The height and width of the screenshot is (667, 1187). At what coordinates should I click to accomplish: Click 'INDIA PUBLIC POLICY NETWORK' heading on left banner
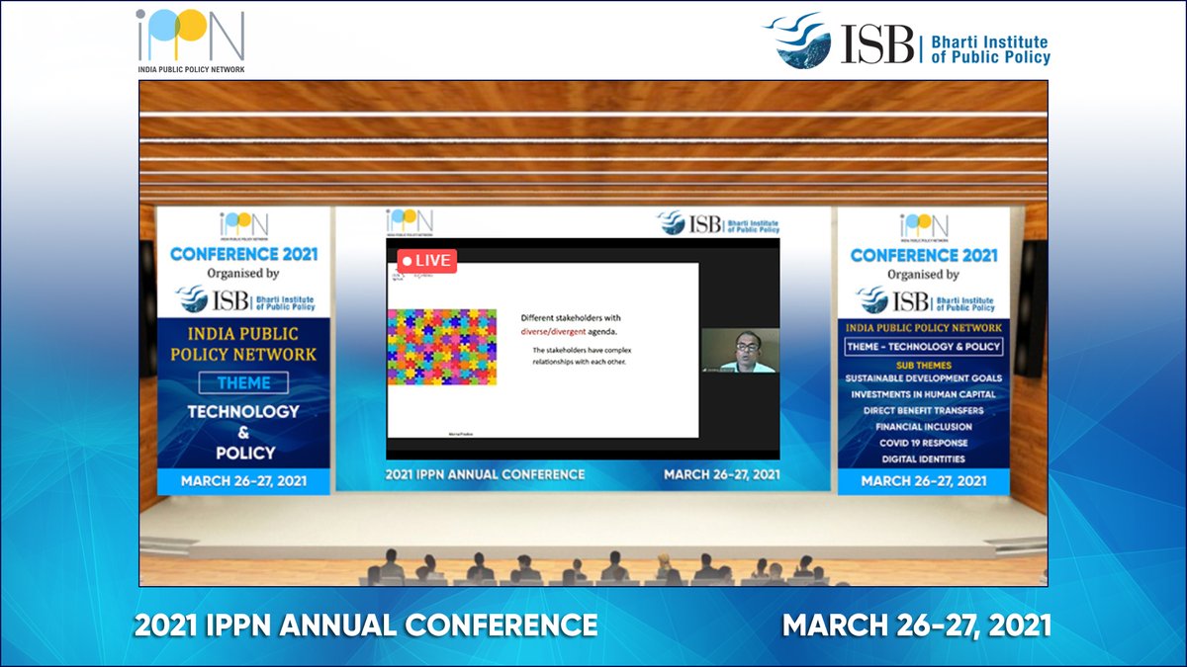point(244,345)
